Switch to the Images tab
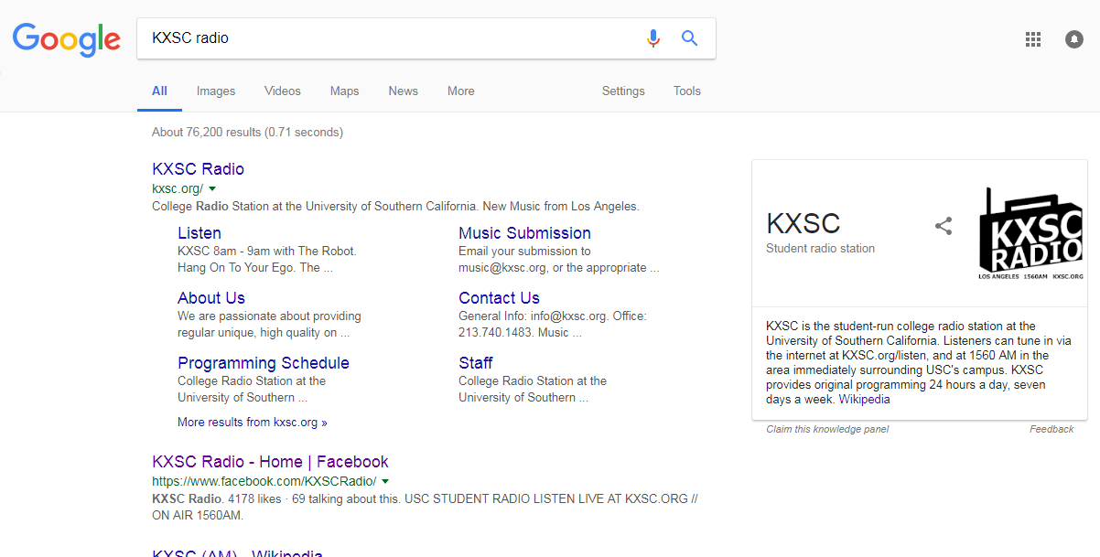1100x557 pixels. click(x=216, y=91)
